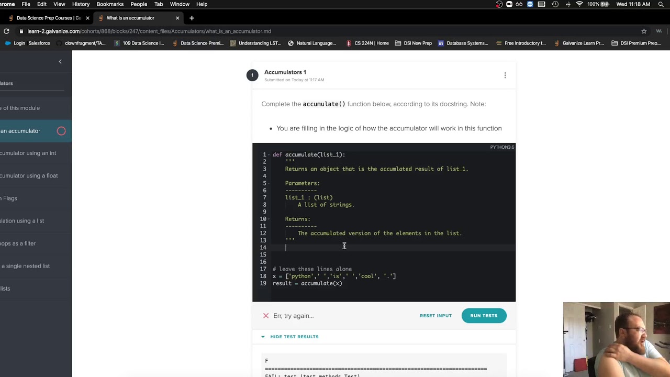The width and height of the screenshot is (670, 377).
Task: Close the 'What is an accumulator' tab
Action: (177, 18)
